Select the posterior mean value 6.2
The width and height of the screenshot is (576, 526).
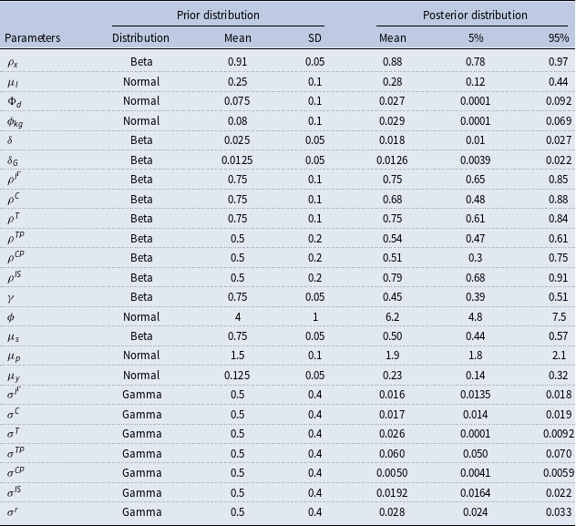(393, 316)
